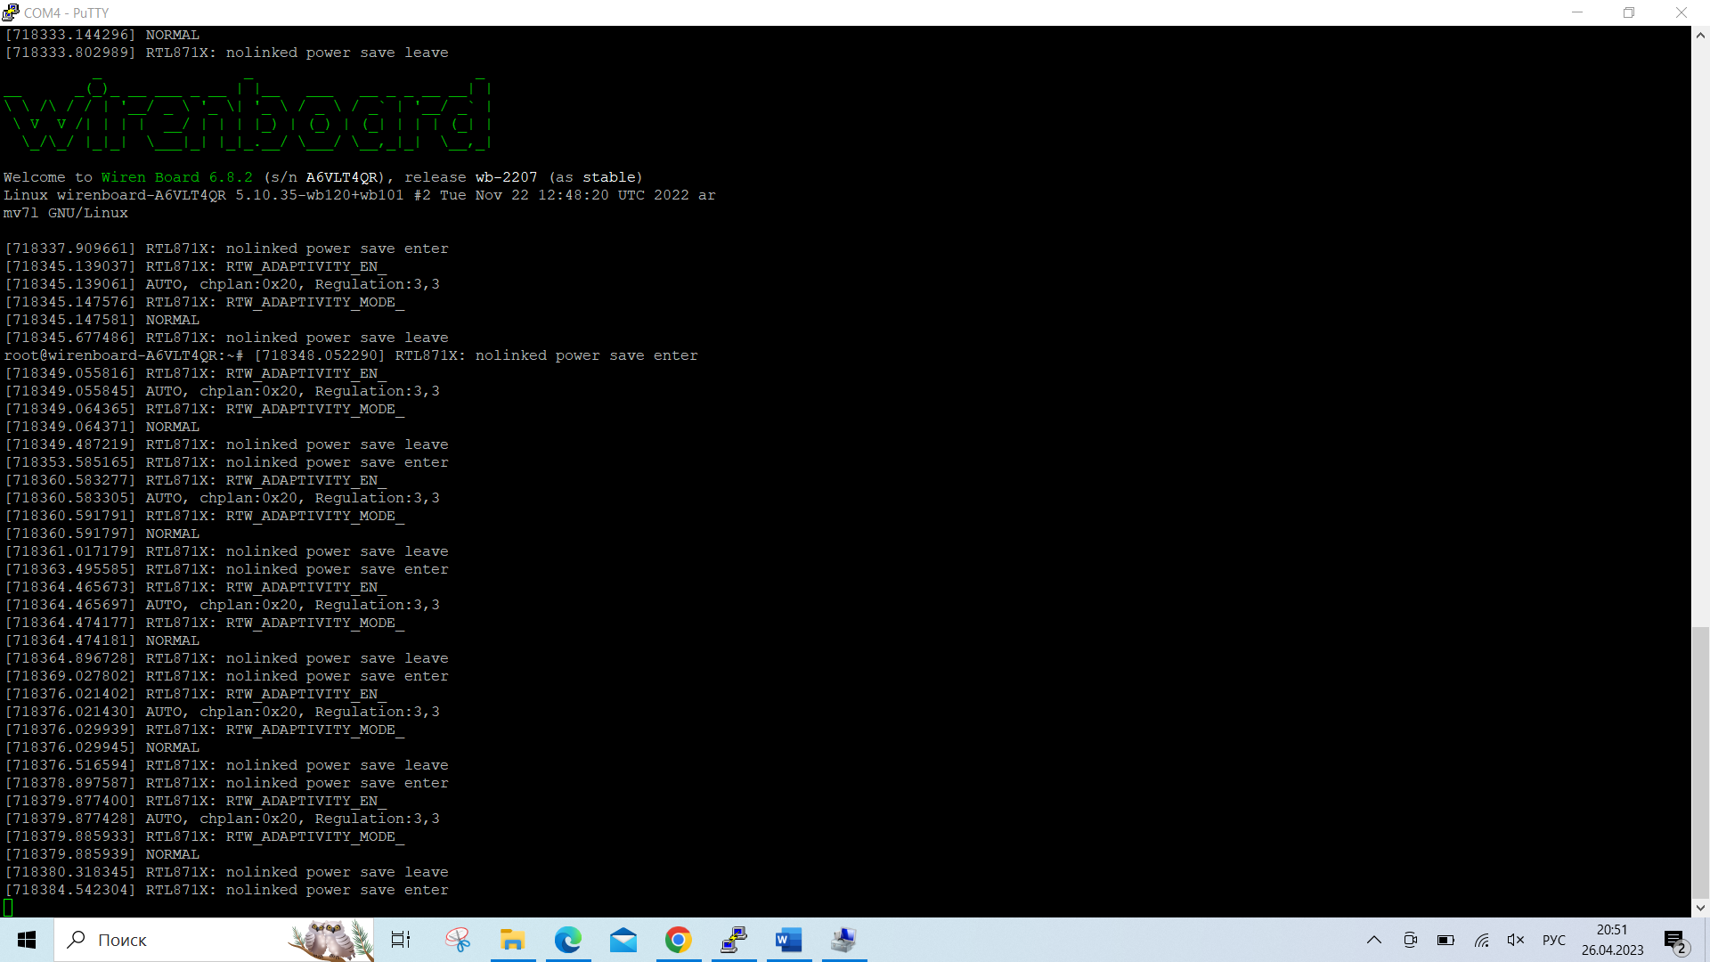1710x962 pixels.
Task: Click the green terminal cursor on the last line
Action: [8, 908]
